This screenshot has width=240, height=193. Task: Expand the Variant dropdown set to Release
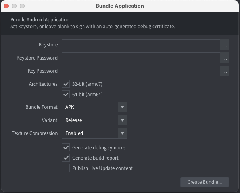point(94,120)
